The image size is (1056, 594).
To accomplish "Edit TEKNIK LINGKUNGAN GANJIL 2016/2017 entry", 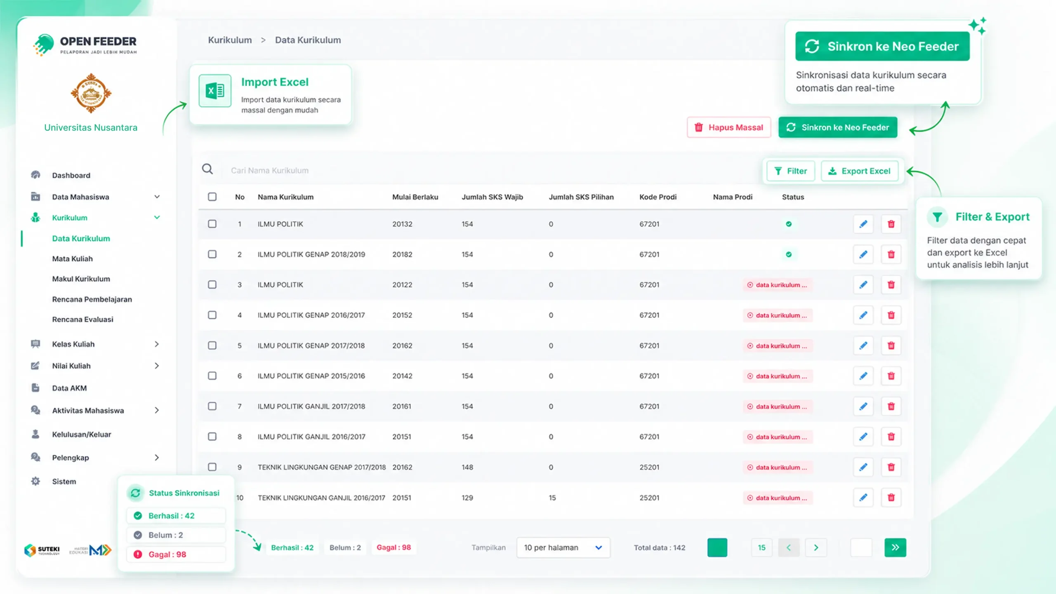I will [x=863, y=498].
